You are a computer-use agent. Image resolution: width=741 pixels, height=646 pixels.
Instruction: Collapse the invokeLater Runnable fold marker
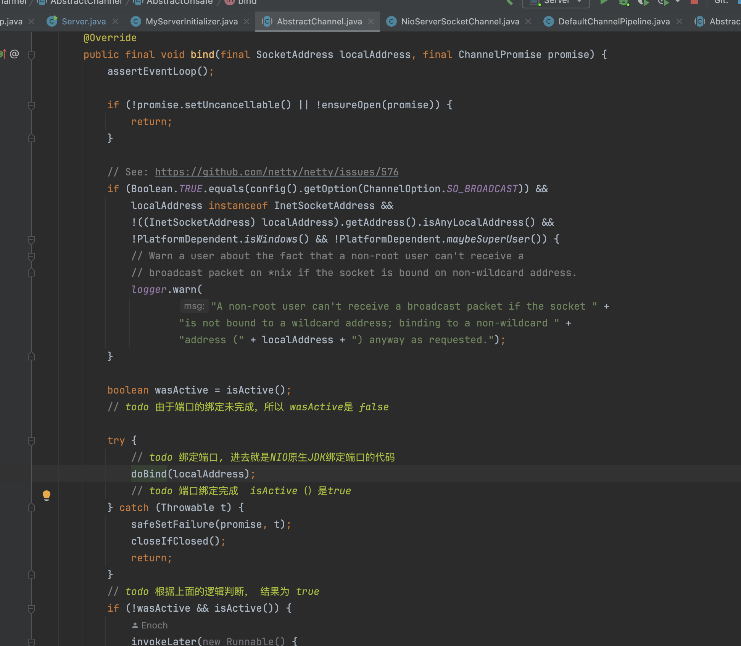coord(32,642)
